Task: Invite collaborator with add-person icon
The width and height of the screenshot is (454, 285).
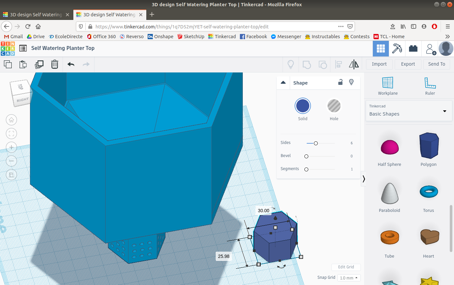Action: point(431,49)
